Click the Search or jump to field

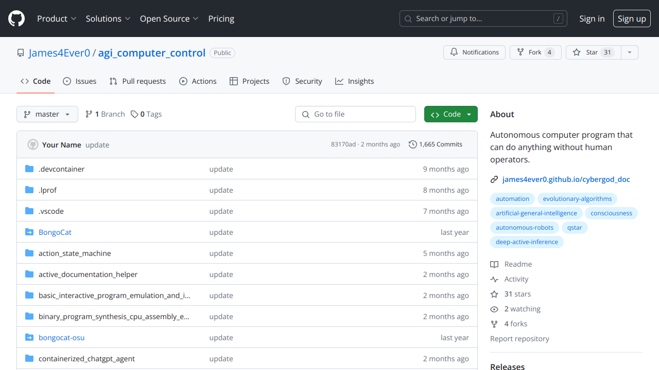pyautogui.click(x=483, y=18)
